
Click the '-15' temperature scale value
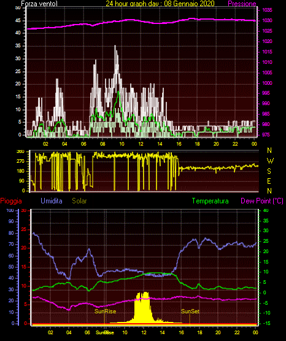[267, 324]
